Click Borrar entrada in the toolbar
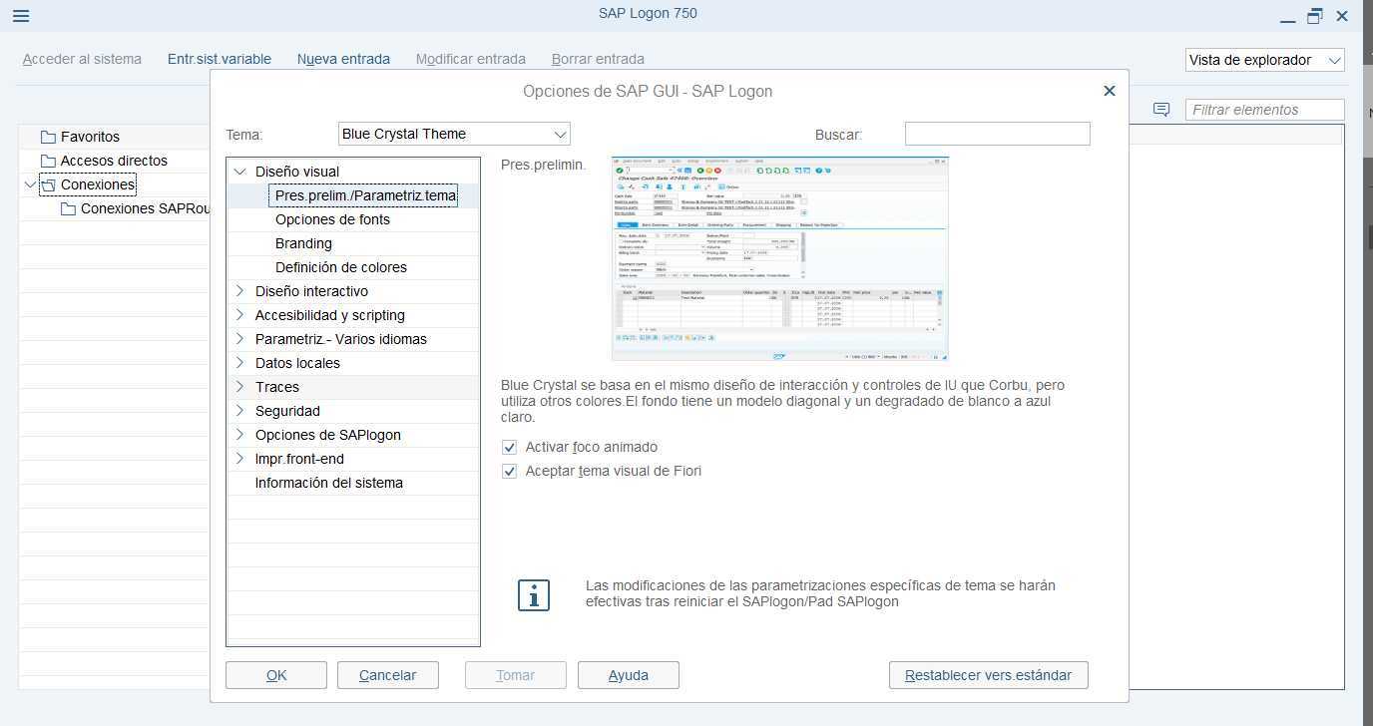Image resolution: width=1373 pixels, height=726 pixels. click(x=598, y=59)
